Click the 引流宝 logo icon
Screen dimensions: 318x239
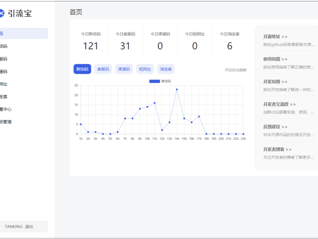click(2, 13)
